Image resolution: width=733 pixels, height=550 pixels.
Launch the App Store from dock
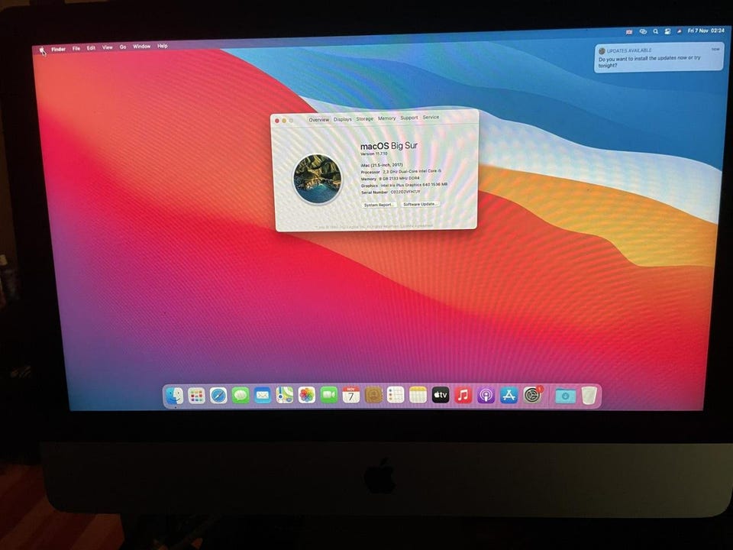tap(509, 395)
